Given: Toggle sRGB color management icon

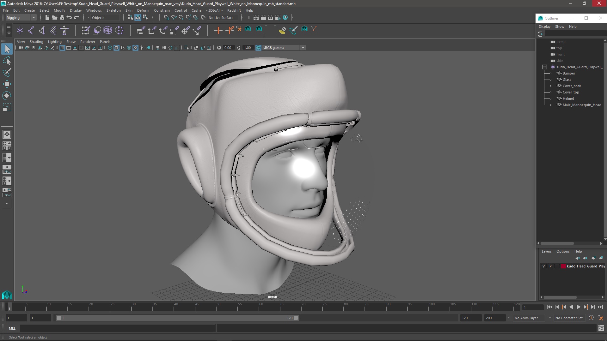Looking at the screenshot, I should (x=258, y=48).
